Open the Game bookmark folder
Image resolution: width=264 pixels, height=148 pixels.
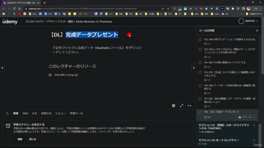[x=215, y=14]
